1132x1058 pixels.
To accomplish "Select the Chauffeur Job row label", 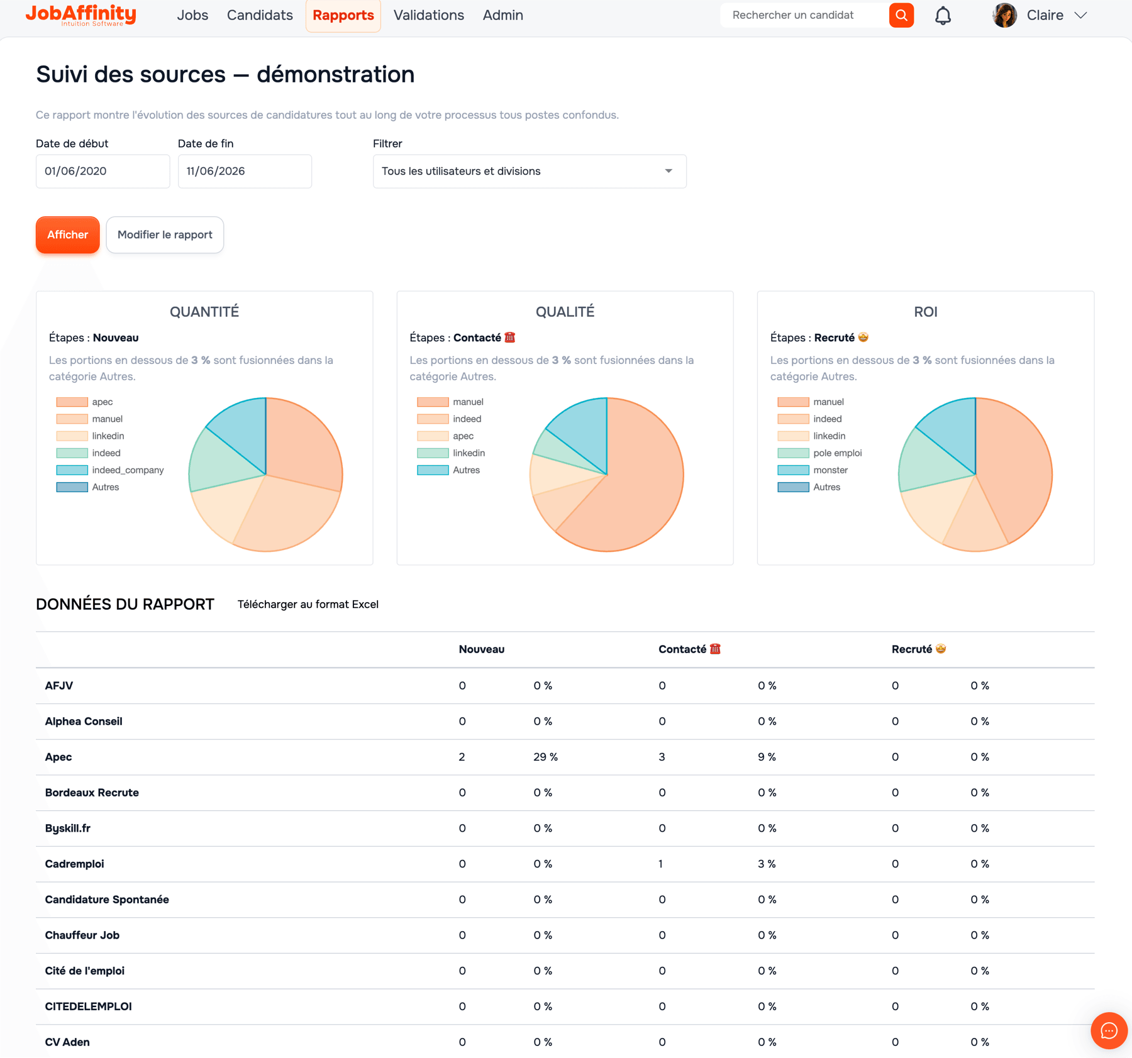I will (82, 935).
